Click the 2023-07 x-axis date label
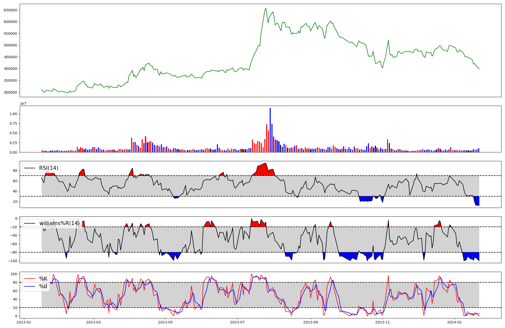The height and width of the screenshot is (328, 505). 237,322
